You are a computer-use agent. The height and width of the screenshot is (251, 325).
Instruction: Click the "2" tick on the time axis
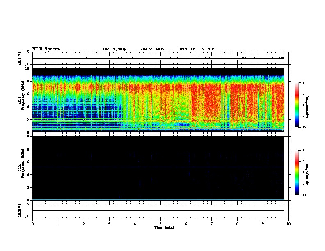pos(84,224)
